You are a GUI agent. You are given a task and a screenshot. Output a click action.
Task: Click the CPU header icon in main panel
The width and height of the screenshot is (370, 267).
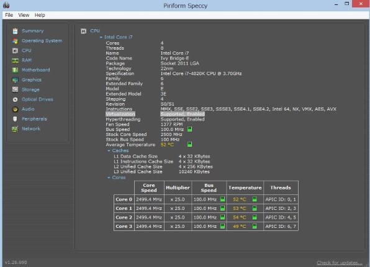pyautogui.click(x=84, y=31)
